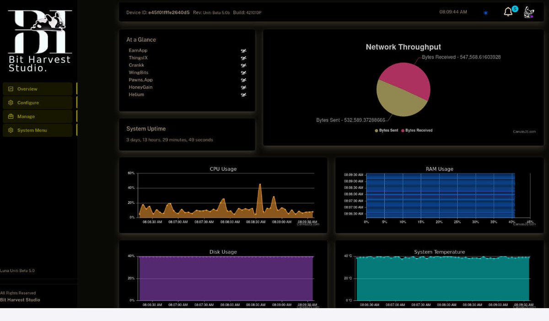
Task: Click the Rev Uniti Beta 5.0b text
Action: click(211, 12)
